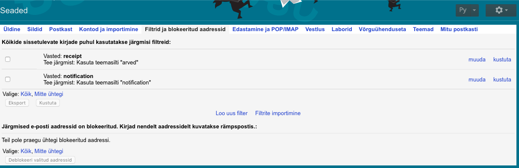Open the Teemad tab
Image resolution: width=519 pixels, height=168 pixels.
tap(423, 29)
